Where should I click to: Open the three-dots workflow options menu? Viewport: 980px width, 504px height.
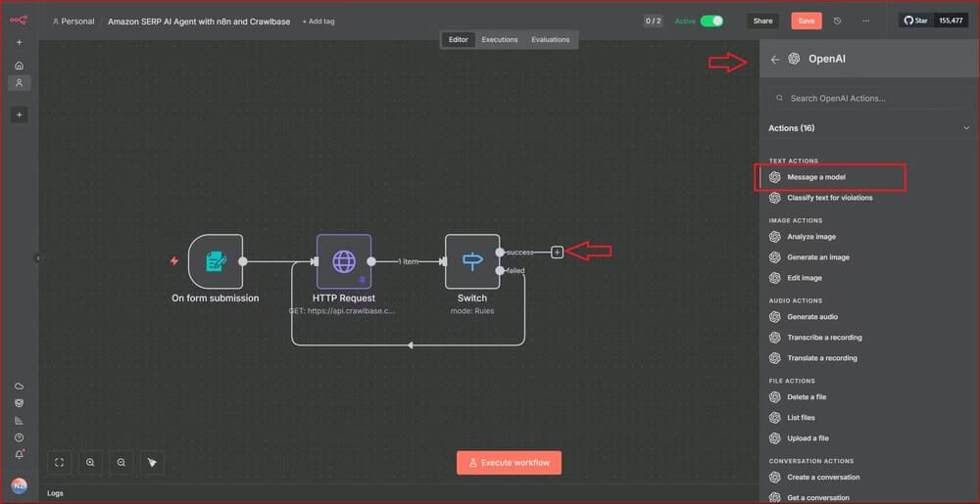[865, 21]
